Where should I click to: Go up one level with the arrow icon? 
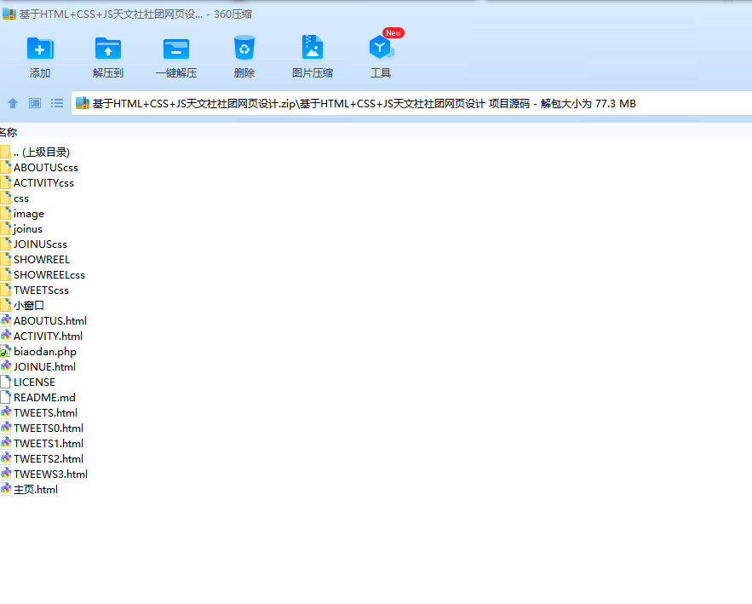click(13, 103)
